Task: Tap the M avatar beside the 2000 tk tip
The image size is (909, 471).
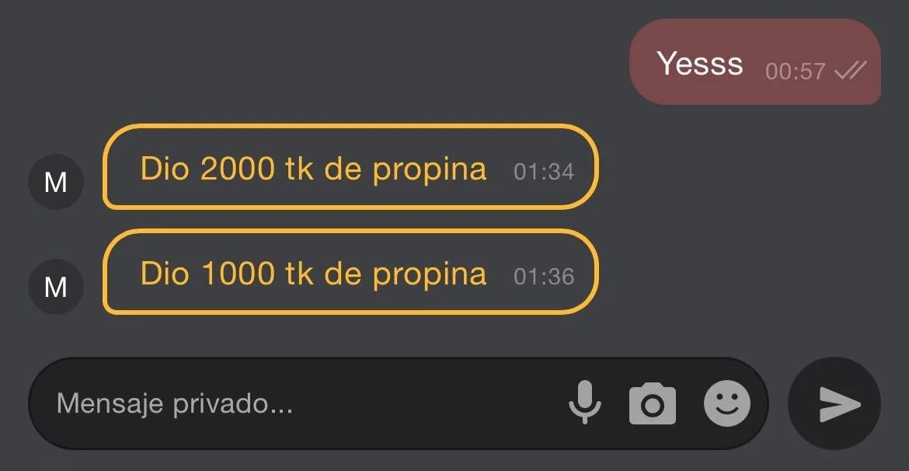Action: pos(56,182)
